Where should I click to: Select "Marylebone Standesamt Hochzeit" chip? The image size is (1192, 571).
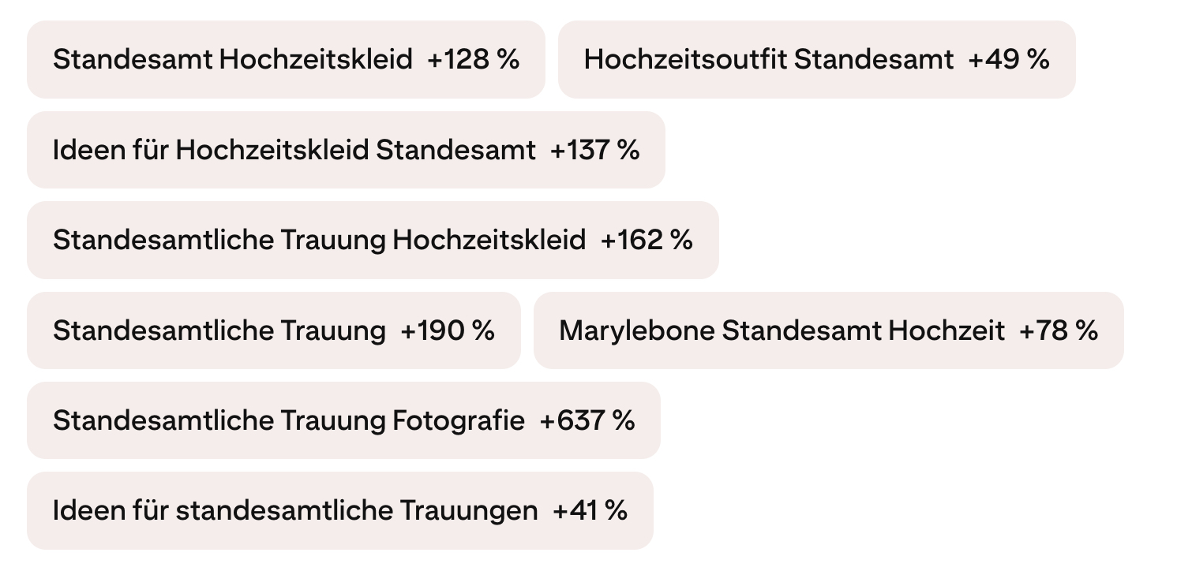pos(829,330)
